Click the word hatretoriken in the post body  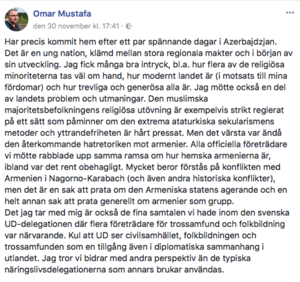pos(107,145)
